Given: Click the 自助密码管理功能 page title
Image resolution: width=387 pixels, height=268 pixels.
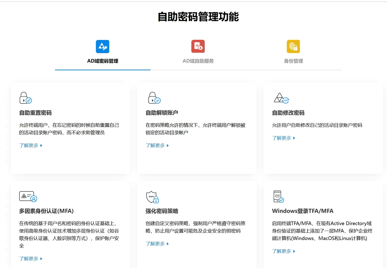Looking at the screenshot, I should click(198, 17).
